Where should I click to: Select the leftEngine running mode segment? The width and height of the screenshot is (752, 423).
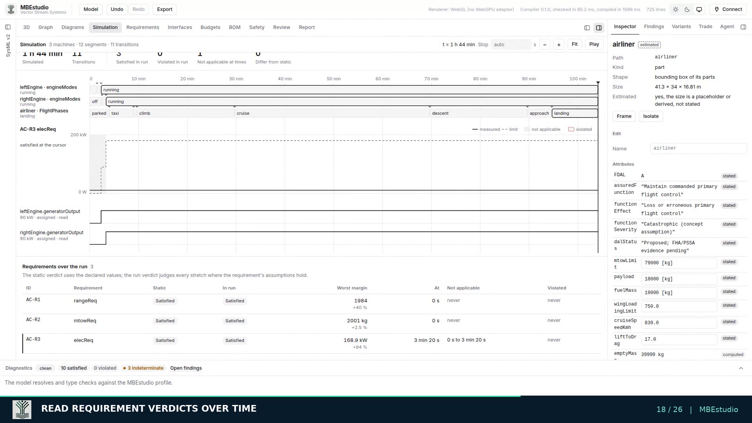(x=349, y=90)
